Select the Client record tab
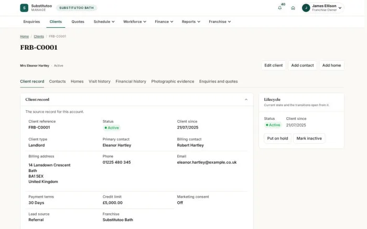Viewport: 367px width, 229px height. (32, 82)
